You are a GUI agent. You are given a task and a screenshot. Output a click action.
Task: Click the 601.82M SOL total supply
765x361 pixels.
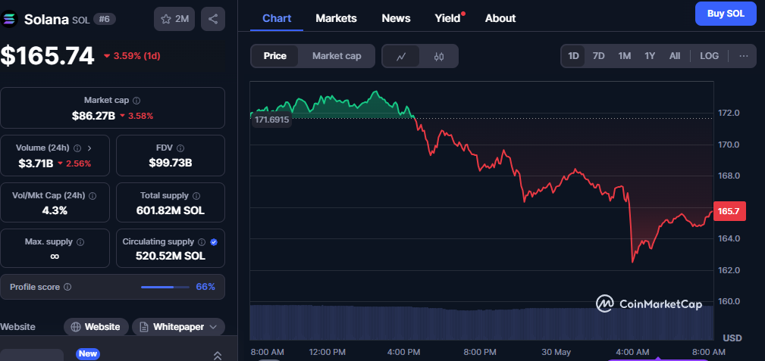point(171,211)
